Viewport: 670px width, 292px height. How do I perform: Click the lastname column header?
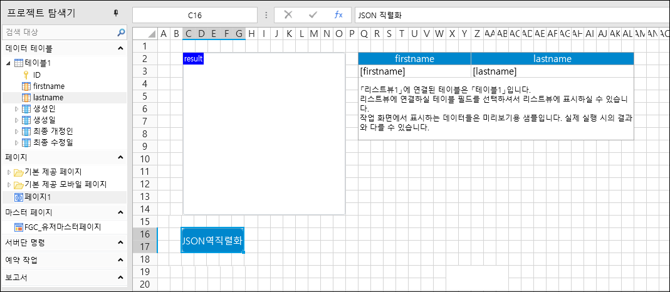coord(552,59)
